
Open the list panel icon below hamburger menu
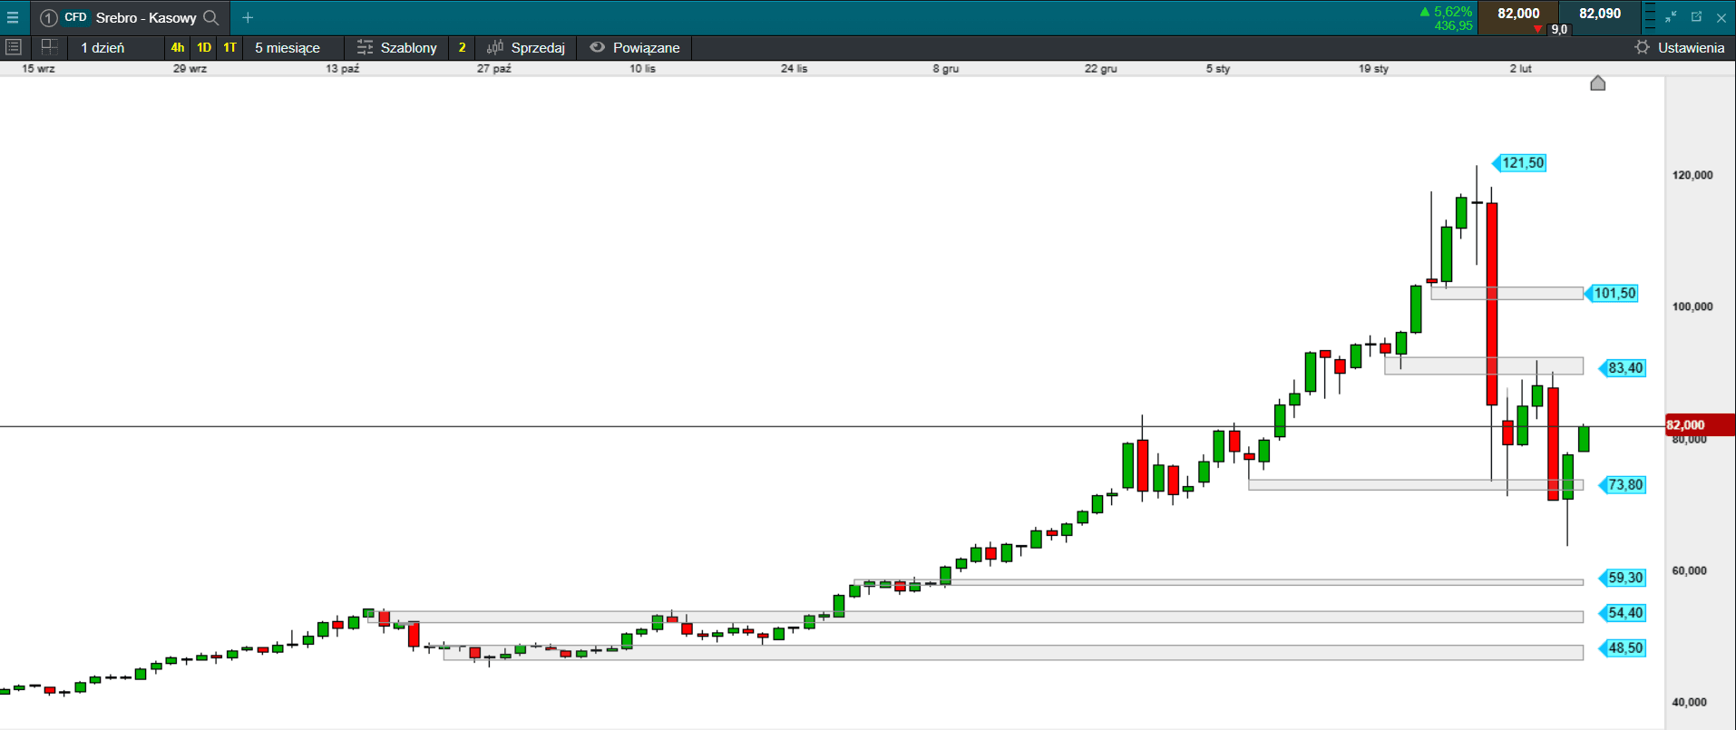(x=14, y=47)
